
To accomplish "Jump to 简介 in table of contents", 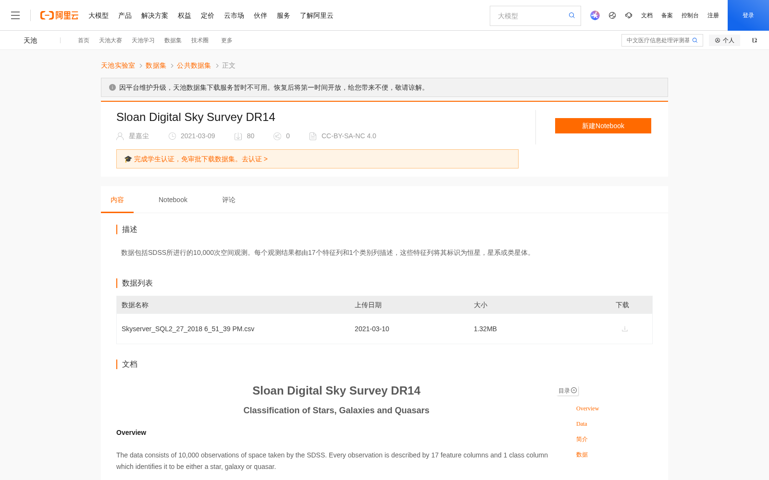I will [582, 439].
